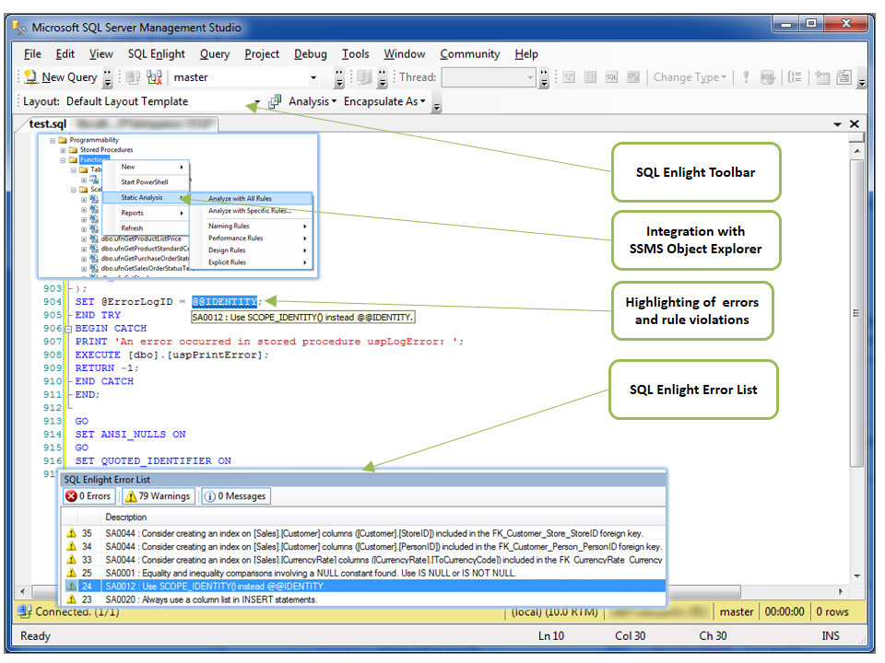
Task: Click the editor vertical scrollbar thumb
Action: 856,313
